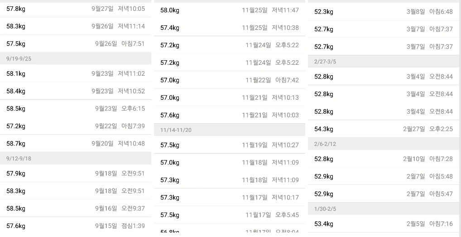Select the 52.8kg record from 2월10일
This screenshot has height=237, width=461.
[x=384, y=159]
